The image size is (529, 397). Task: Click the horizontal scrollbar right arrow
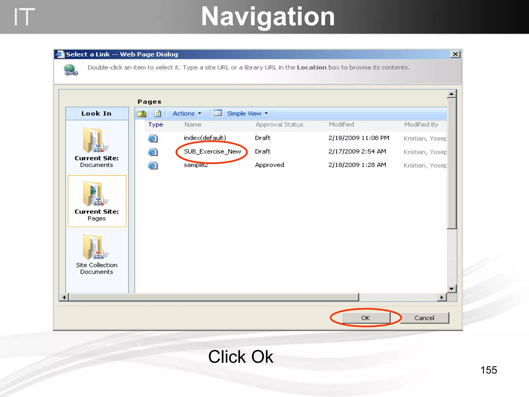pos(442,297)
